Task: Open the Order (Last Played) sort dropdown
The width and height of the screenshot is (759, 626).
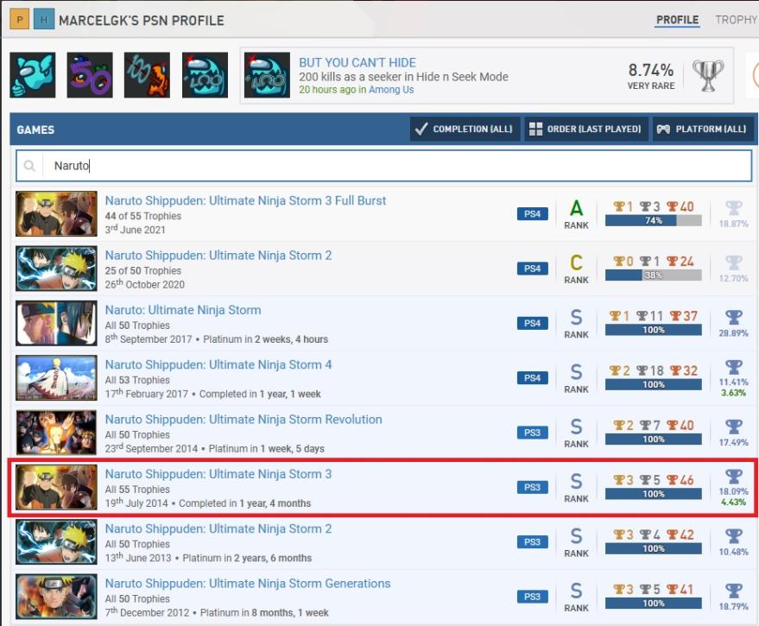Action: 585,130
